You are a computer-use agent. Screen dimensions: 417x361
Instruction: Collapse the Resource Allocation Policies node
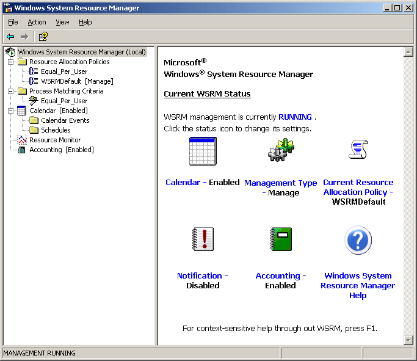(10, 62)
